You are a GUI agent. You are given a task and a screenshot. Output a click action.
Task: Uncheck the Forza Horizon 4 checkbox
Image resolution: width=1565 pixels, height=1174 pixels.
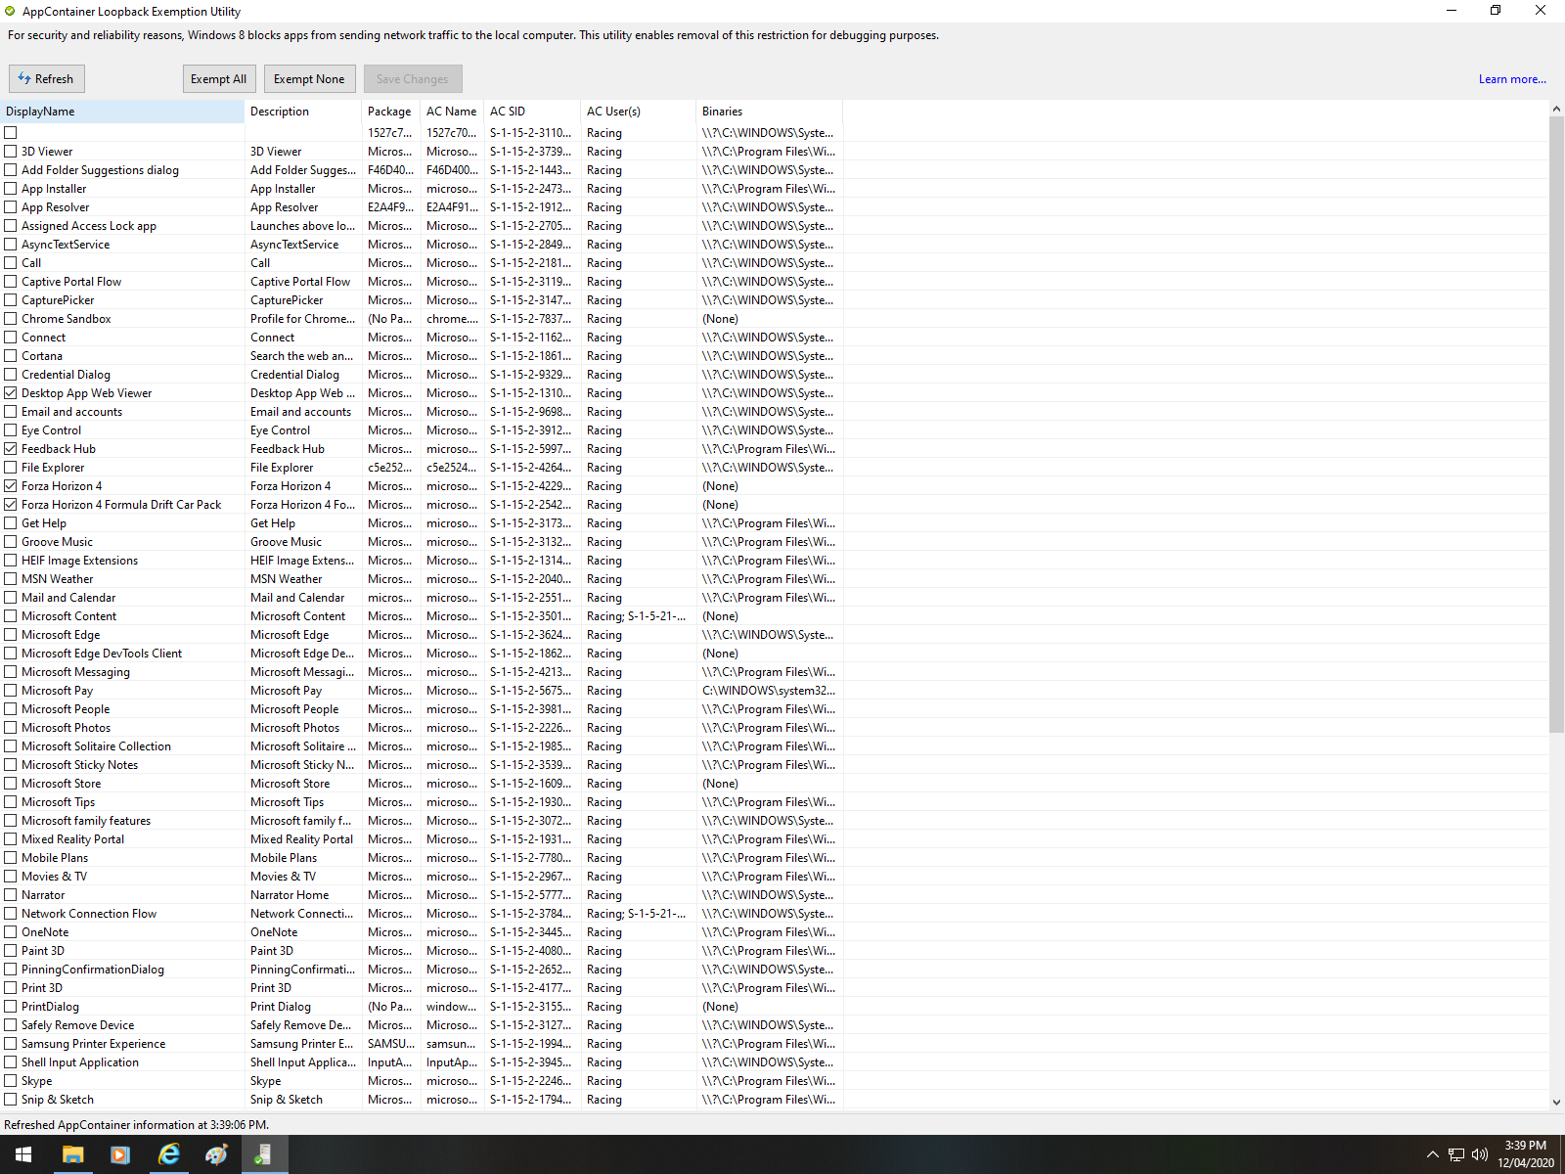pyautogui.click(x=11, y=486)
